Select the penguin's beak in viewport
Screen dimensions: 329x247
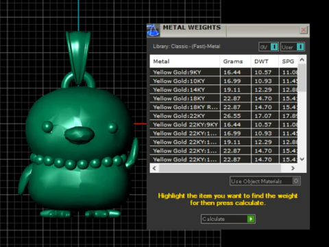(80, 135)
